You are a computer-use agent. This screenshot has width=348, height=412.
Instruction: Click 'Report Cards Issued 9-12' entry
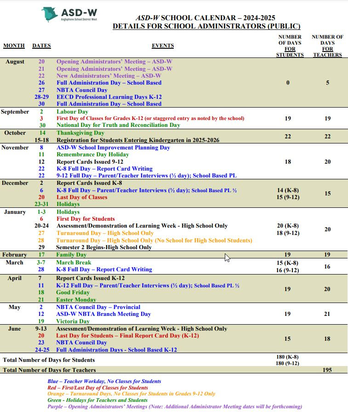(x=90, y=161)
